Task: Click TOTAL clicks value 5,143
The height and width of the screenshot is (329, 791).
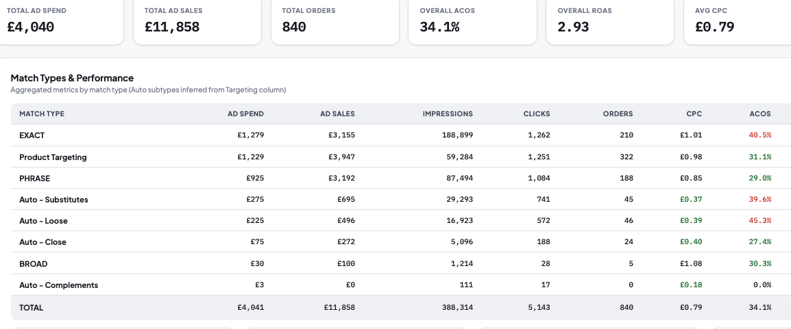Action: coord(539,307)
